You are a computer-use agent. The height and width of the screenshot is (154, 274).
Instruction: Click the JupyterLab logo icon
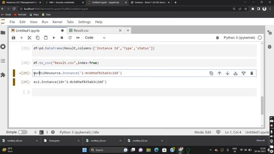point(3,22)
